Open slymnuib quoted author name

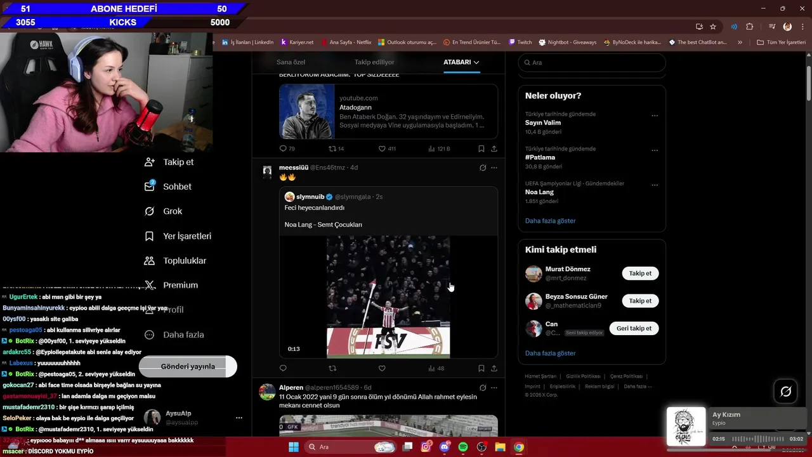pyautogui.click(x=310, y=197)
